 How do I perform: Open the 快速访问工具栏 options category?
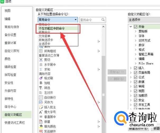15,122
